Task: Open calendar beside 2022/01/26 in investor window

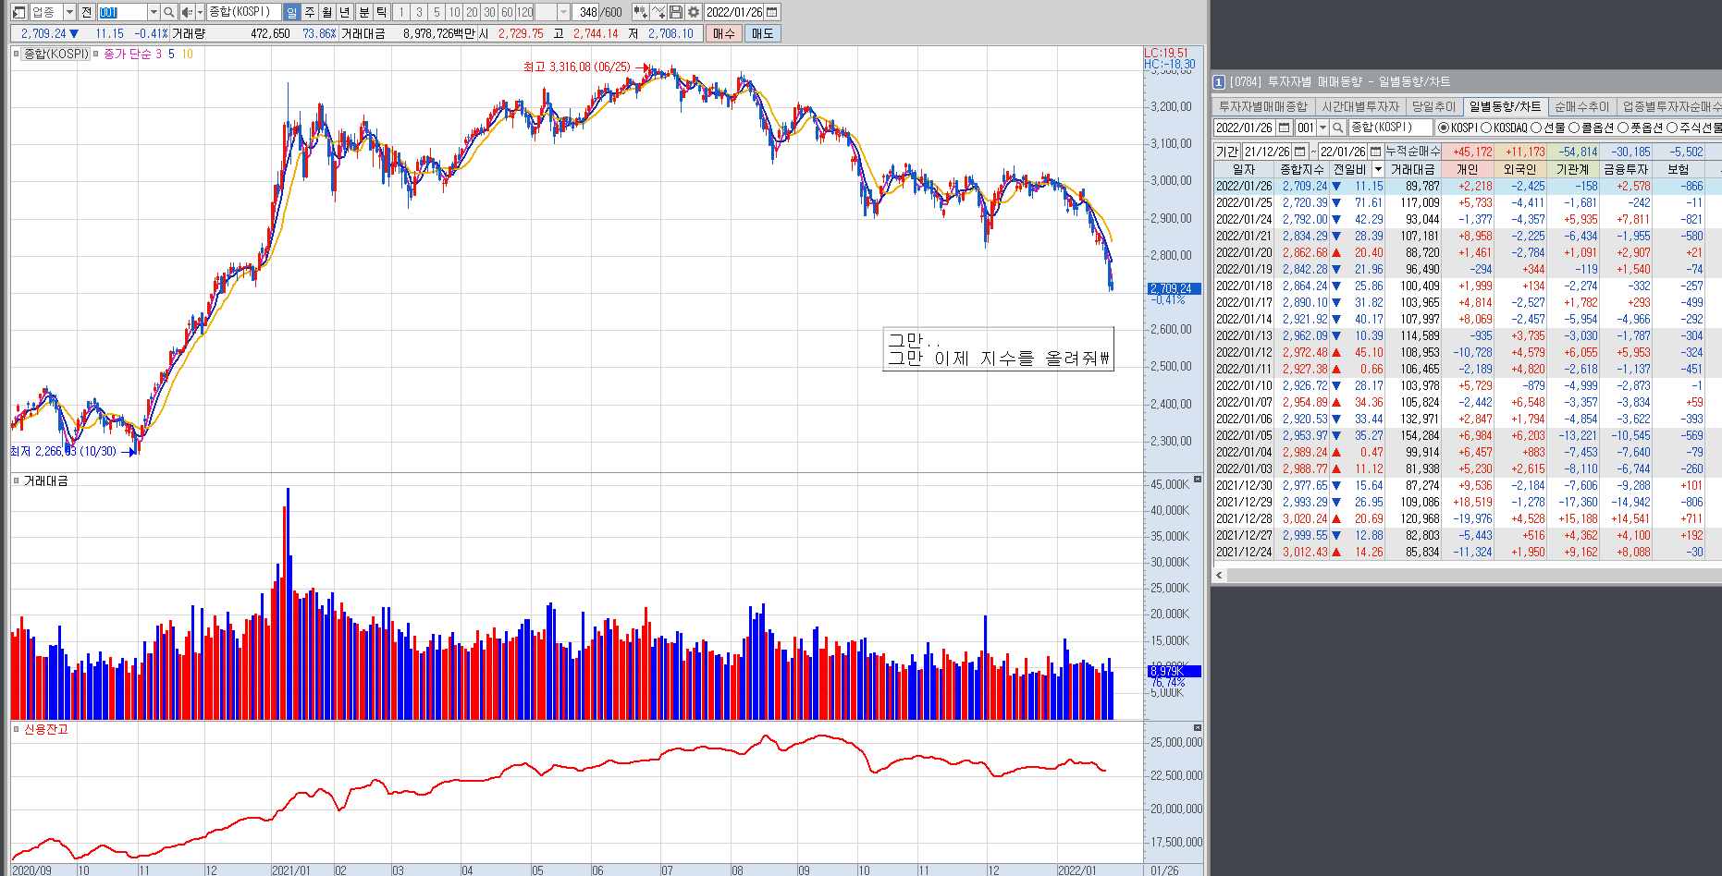Action: [1284, 128]
